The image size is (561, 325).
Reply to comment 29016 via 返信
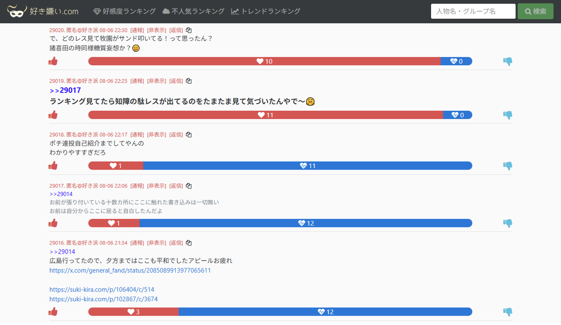click(x=176, y=243)
